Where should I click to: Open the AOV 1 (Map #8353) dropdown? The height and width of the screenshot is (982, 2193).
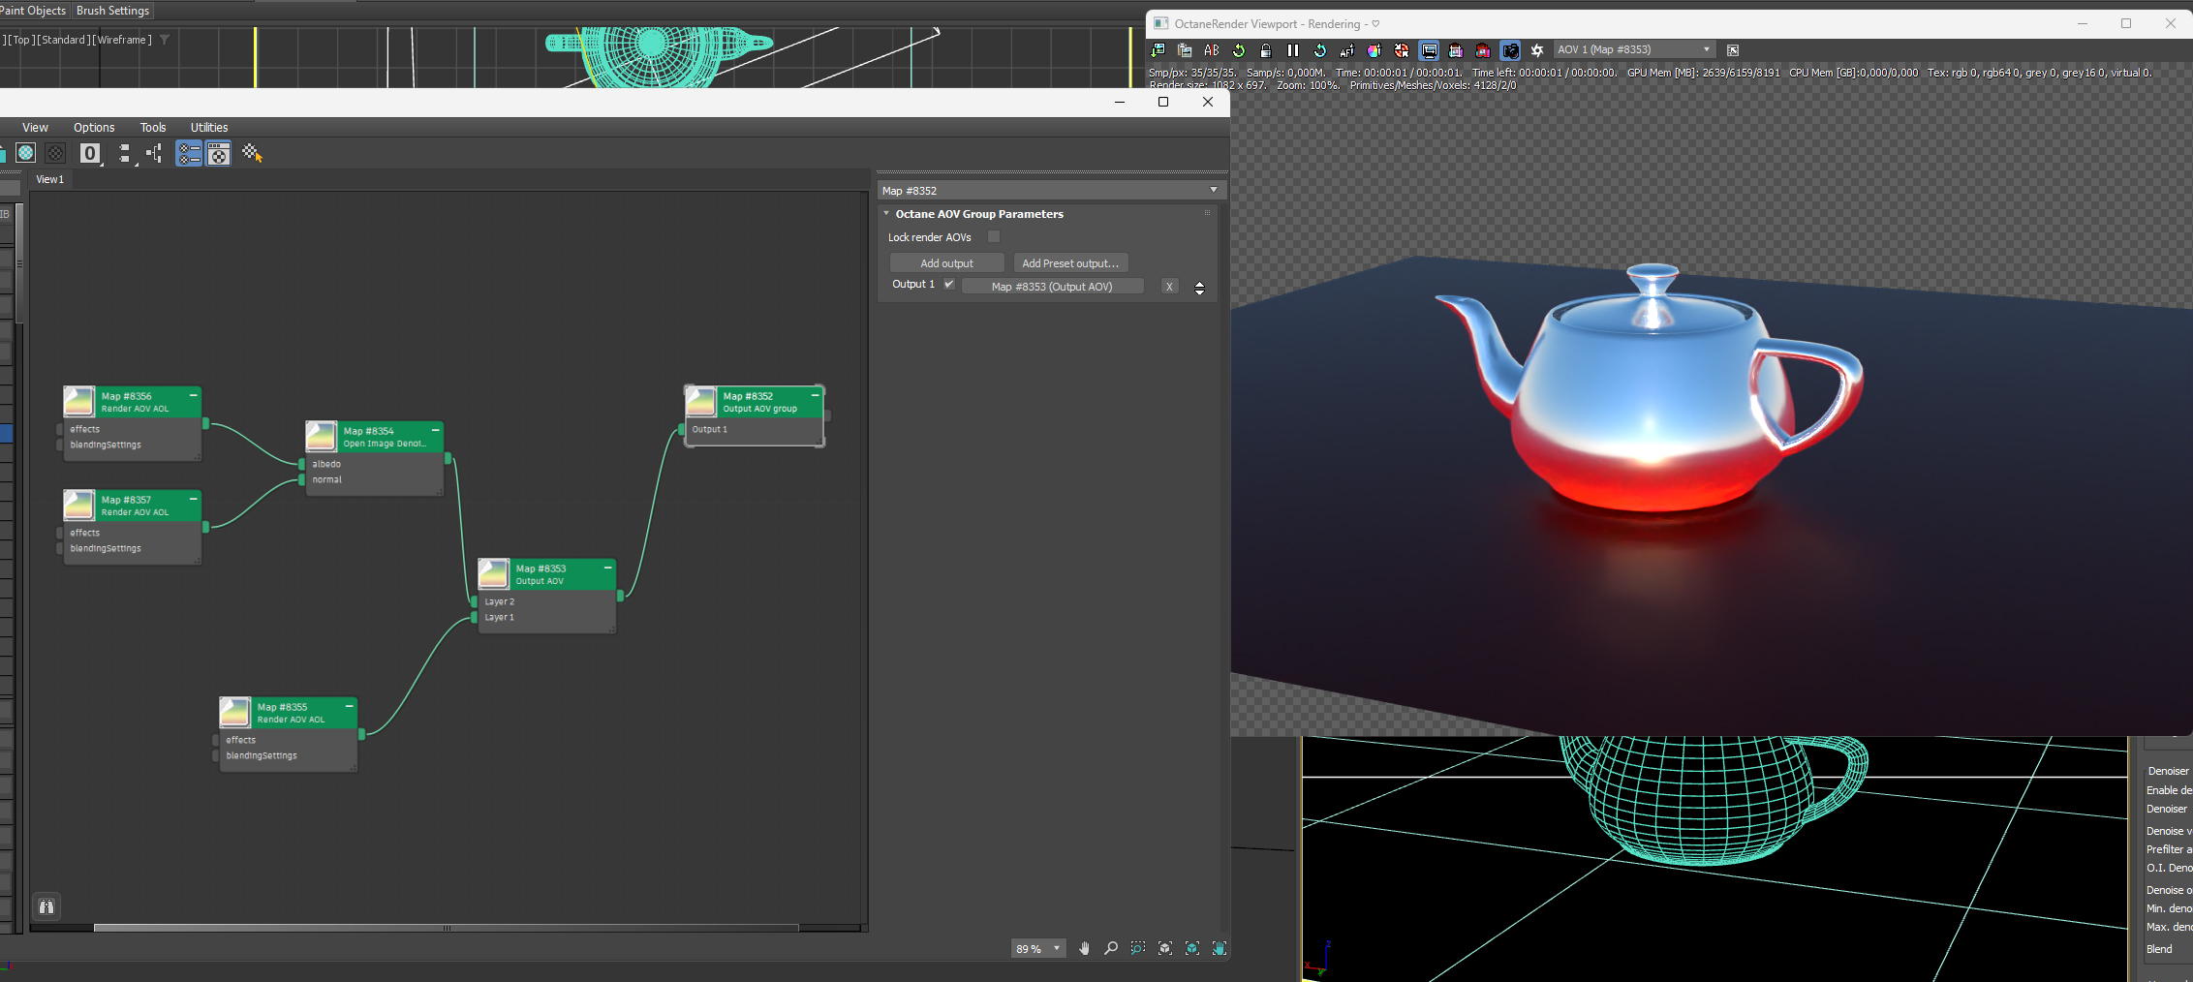tap(1634, 49)
